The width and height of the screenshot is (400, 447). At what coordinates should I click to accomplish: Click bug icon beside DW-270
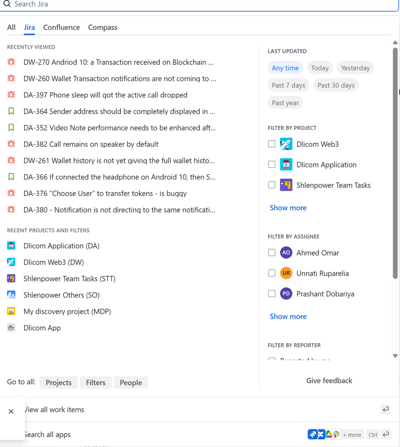pyautogui.click(x=11, y=62)
